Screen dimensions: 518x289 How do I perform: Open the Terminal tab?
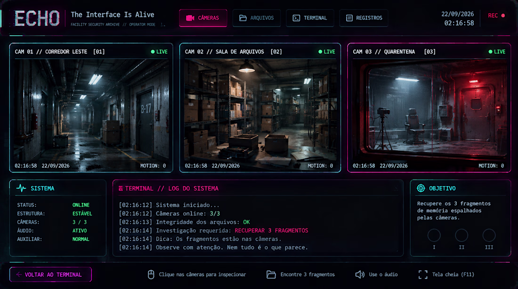click(310, 18)
